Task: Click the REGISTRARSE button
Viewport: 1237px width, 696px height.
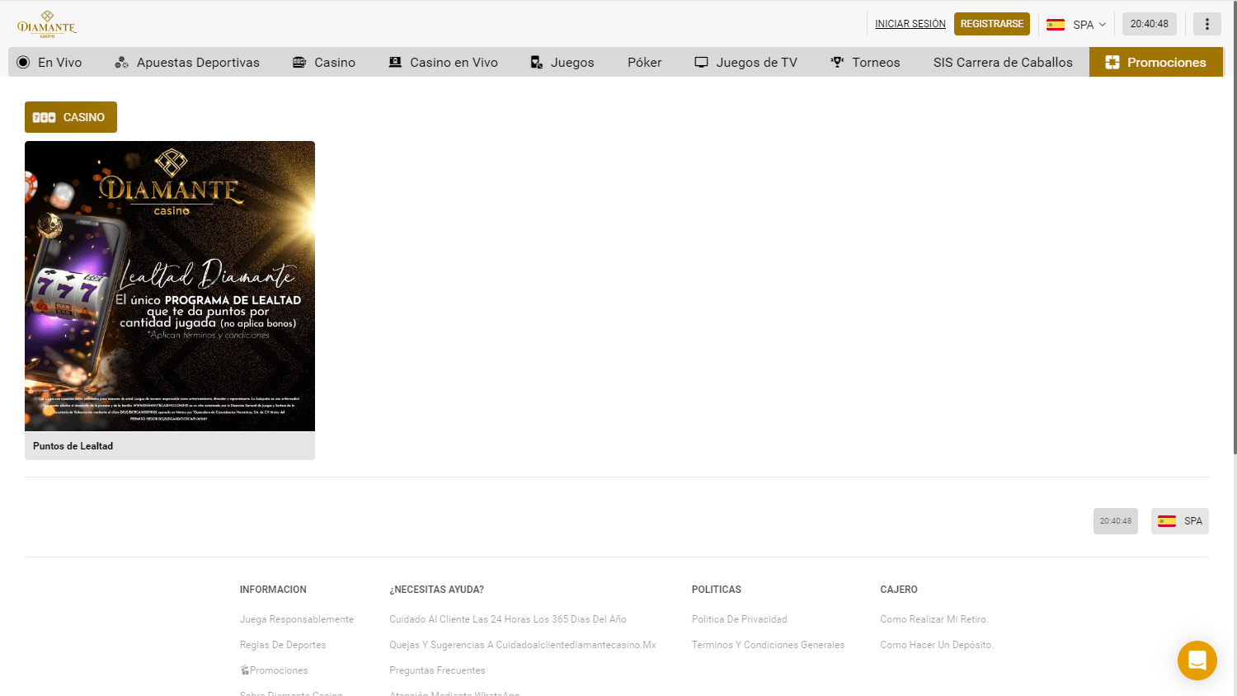Action: [992, 24]
